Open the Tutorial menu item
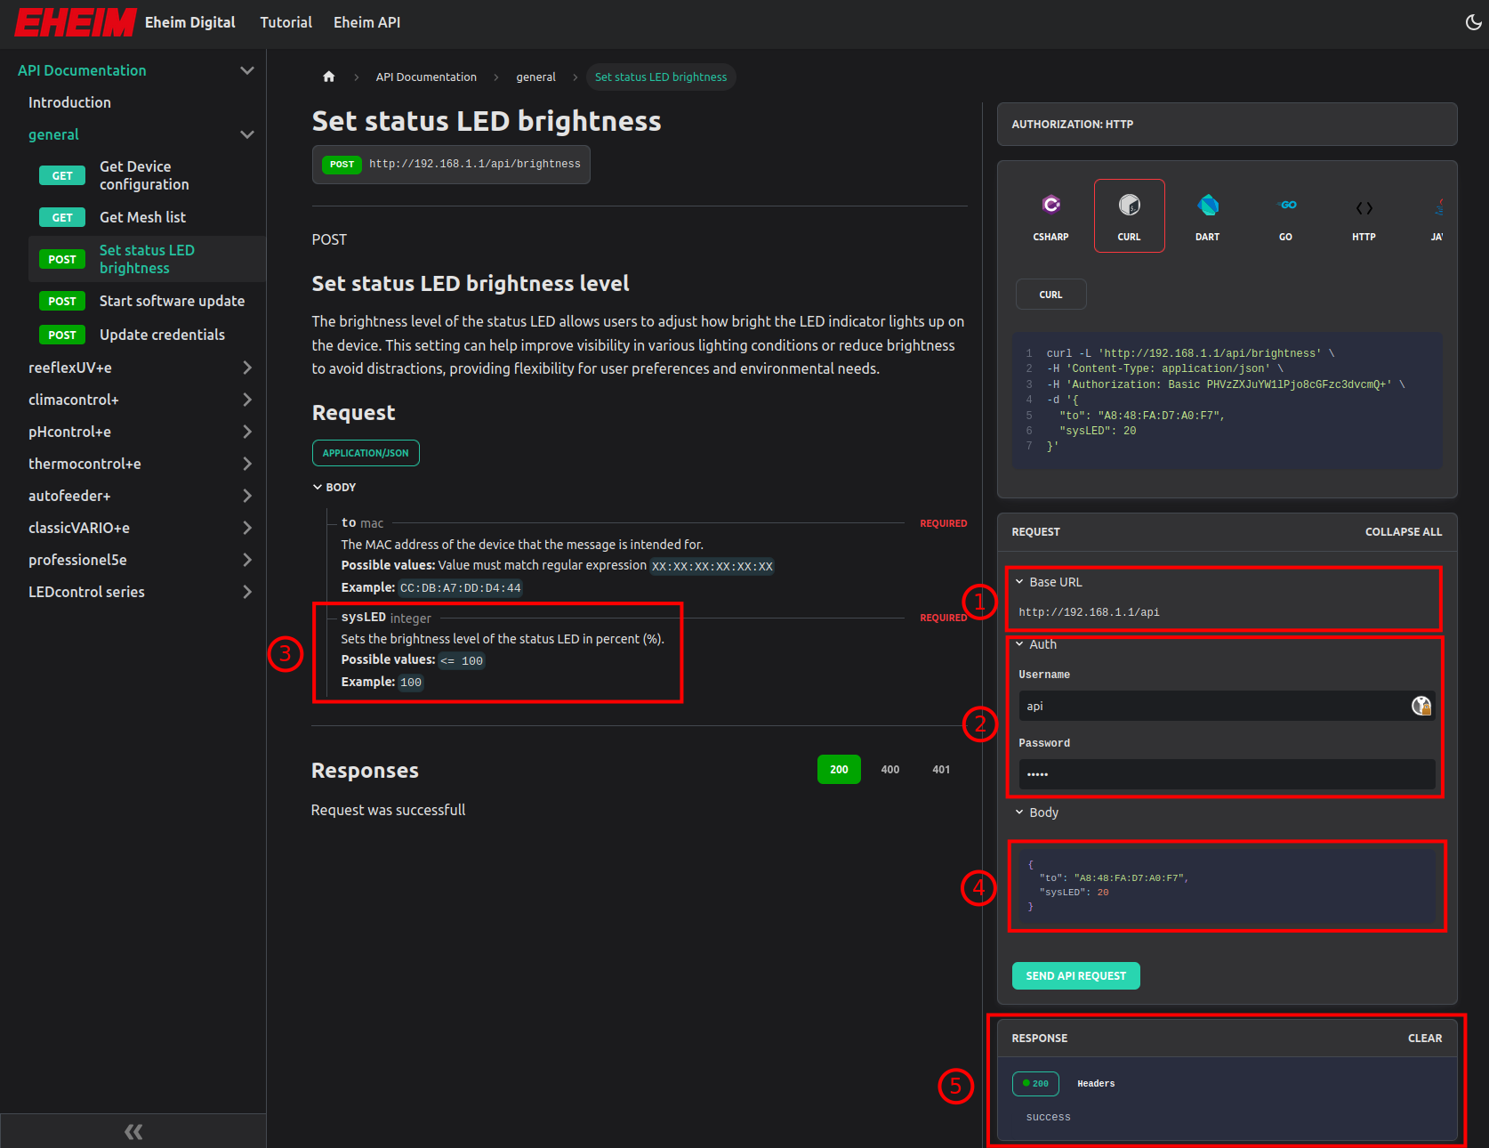 pos(286,22)
